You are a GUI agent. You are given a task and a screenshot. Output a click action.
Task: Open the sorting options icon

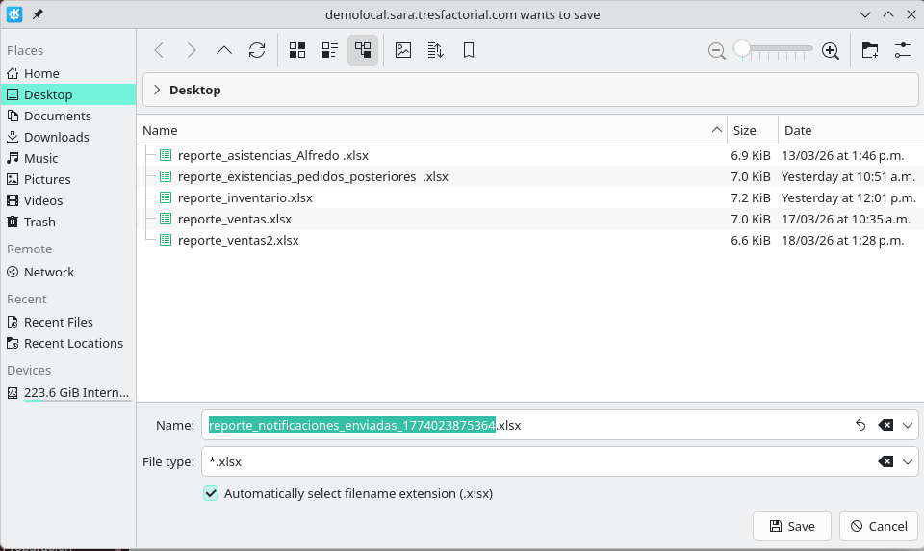click(x=435, y=51)
